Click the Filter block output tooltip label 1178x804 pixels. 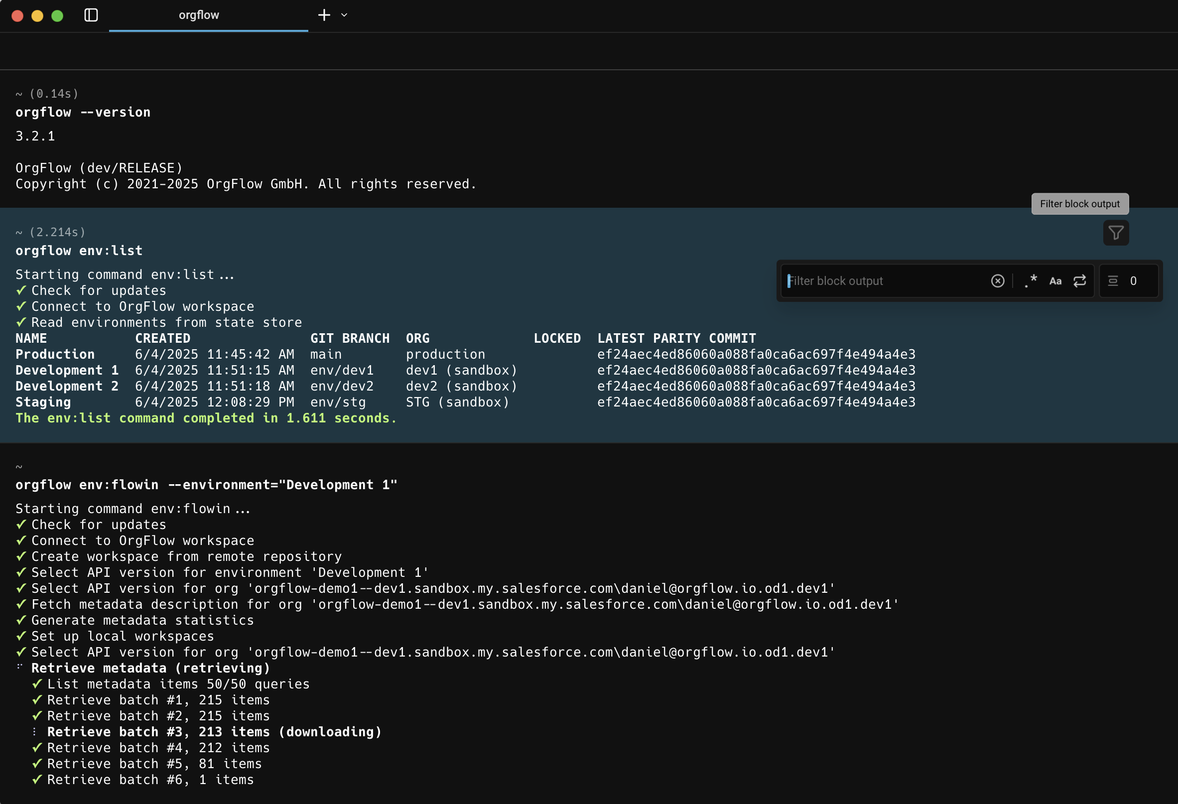[x=1080, y=204]
